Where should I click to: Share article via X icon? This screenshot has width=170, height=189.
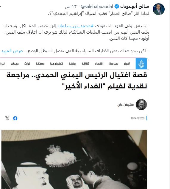(7, 118)
